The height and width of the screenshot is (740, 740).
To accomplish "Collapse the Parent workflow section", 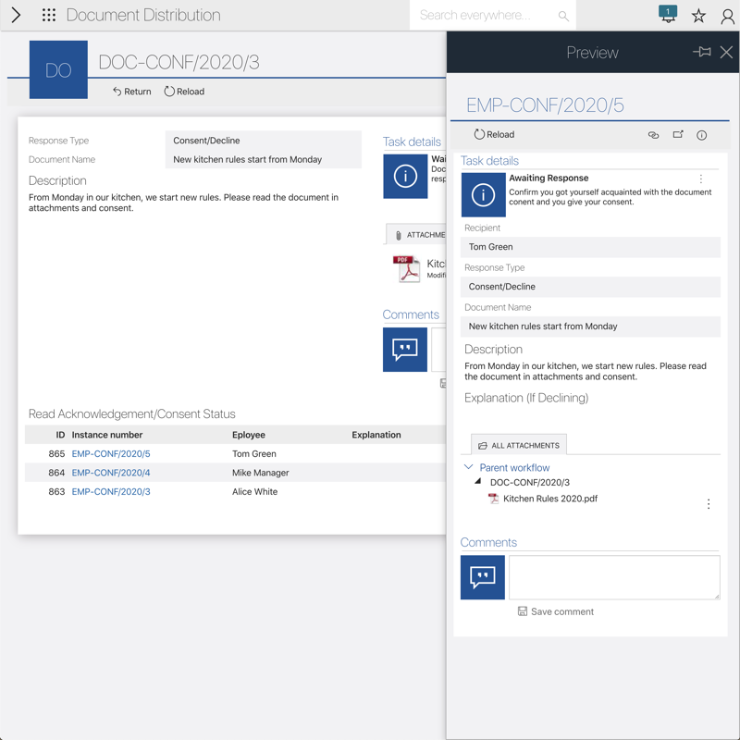I will point(469,468).
